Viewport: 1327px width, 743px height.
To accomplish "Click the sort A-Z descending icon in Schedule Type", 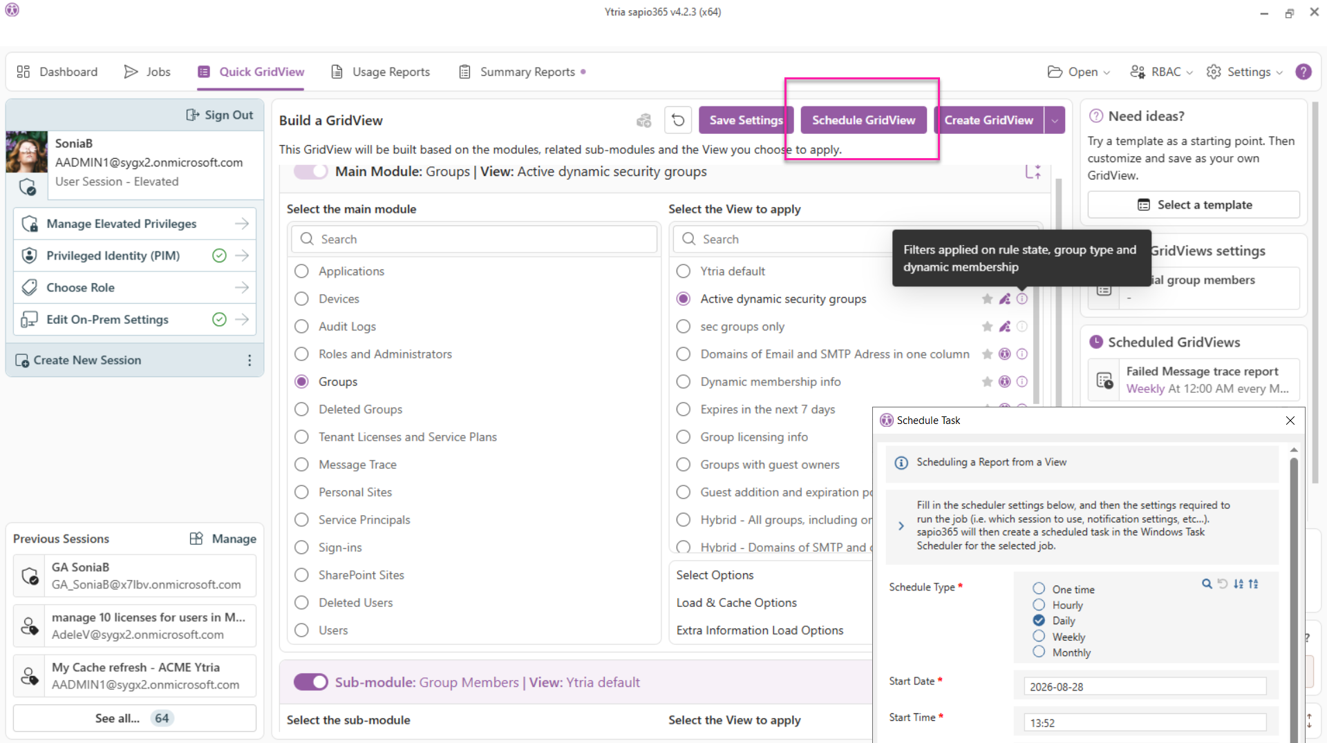I will pos(1238,583).
